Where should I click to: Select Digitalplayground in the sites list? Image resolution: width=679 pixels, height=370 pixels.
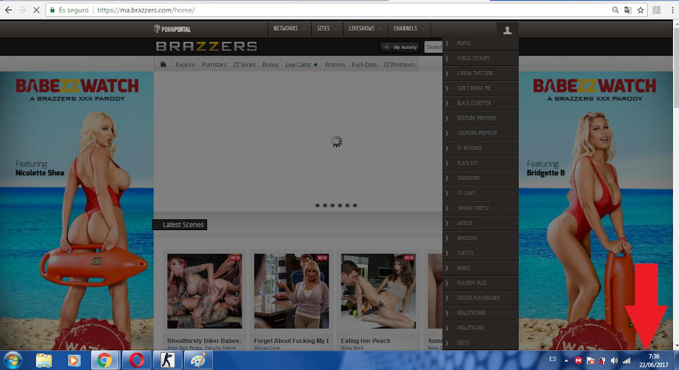click(x=480, y=298)
